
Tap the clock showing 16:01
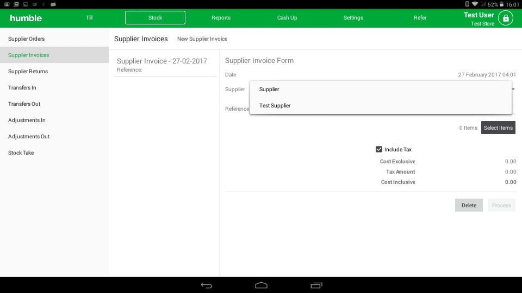pos(512,4)
